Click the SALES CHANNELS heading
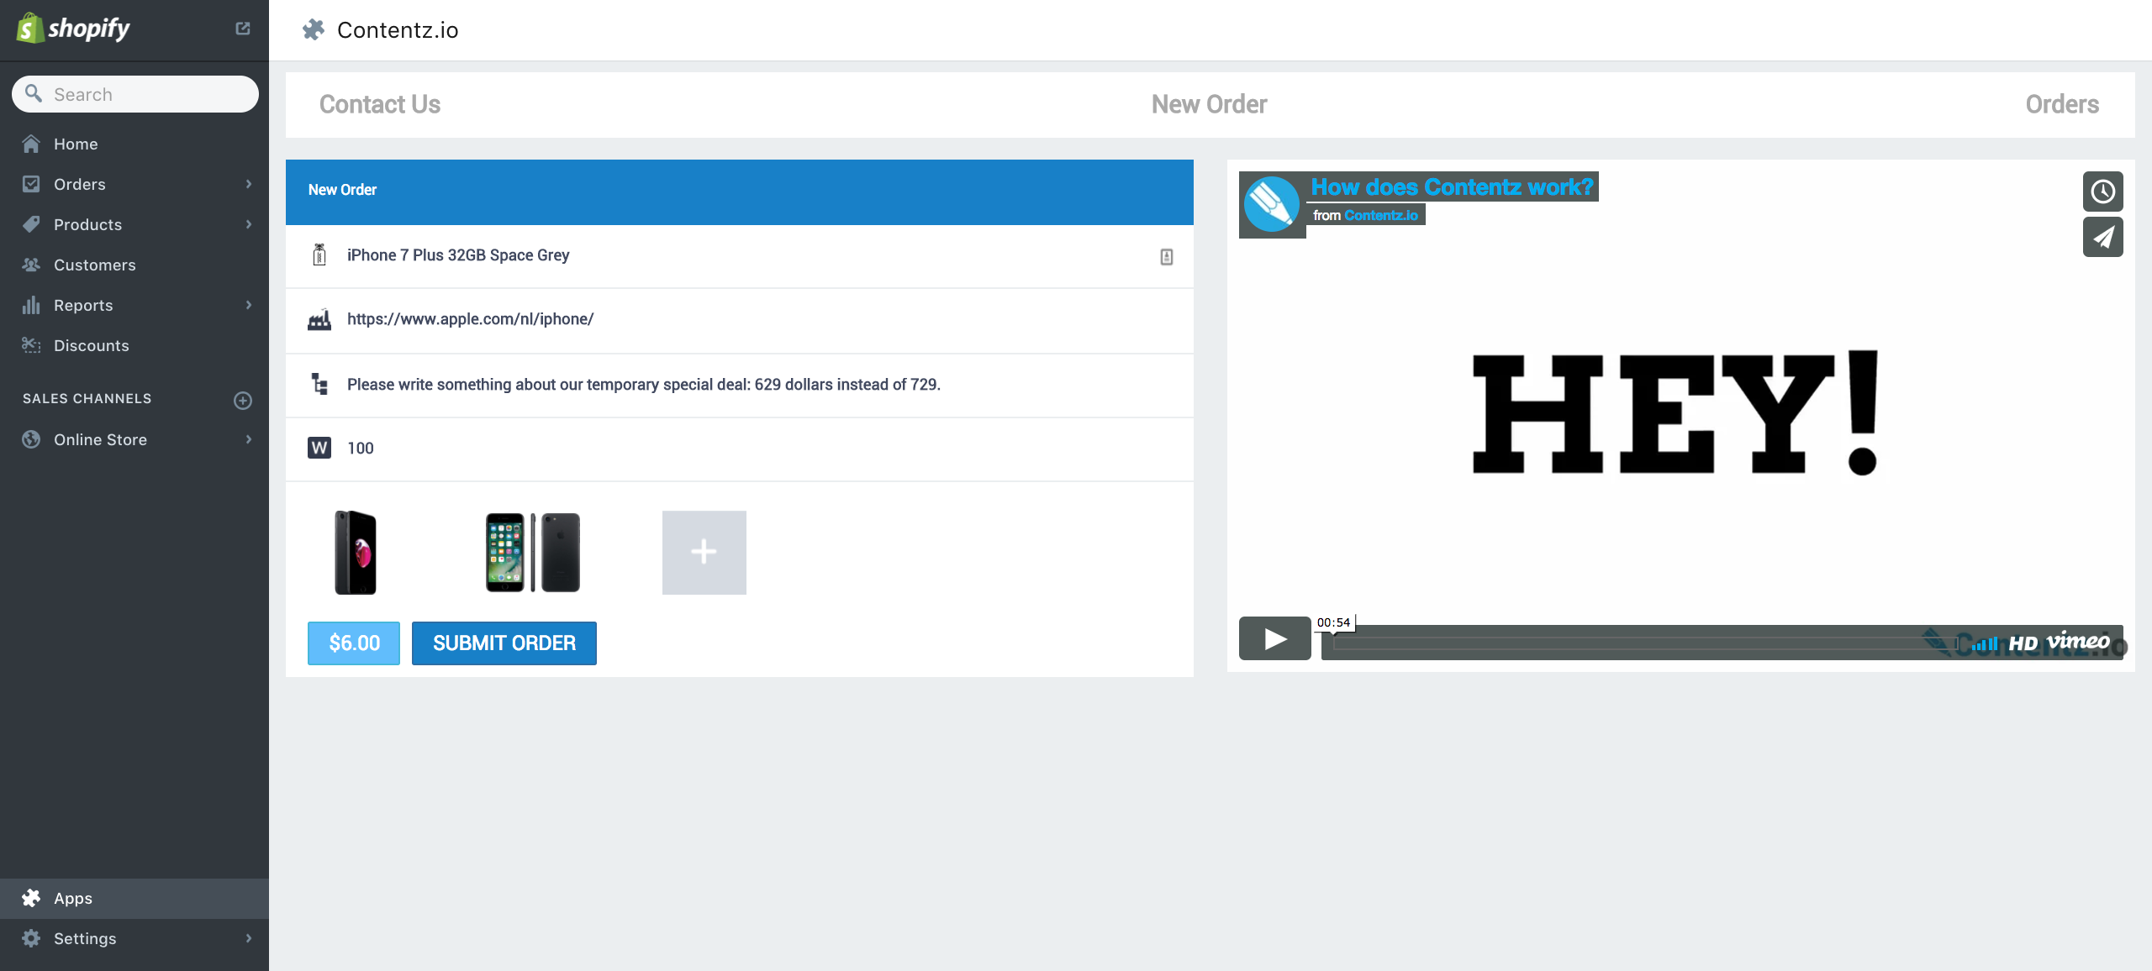The height and width of the screenshot is (971, 2152). (87, 398)
